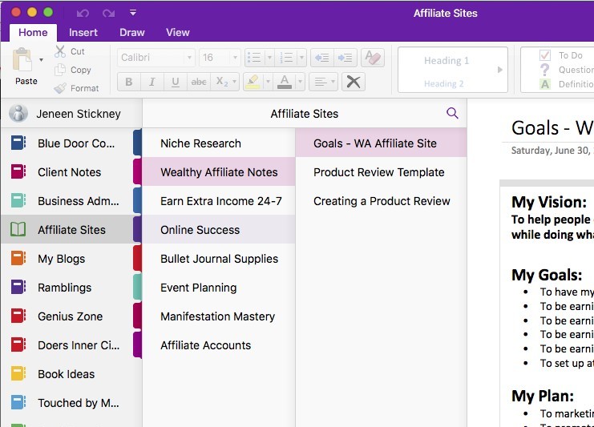Open the Insert ribbon tab
Screen dimensions: 594x427
tap(83, 33)
